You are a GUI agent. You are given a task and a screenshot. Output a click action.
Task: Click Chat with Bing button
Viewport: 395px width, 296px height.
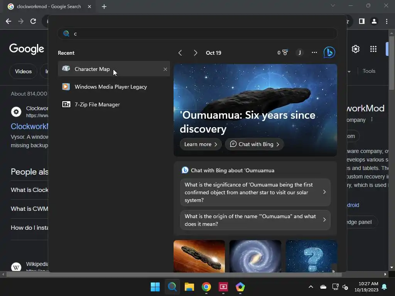pyautogui.click(x=255, y=144)
